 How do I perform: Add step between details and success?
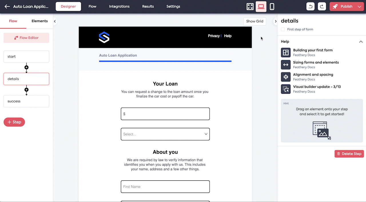(x=26, y=90)
